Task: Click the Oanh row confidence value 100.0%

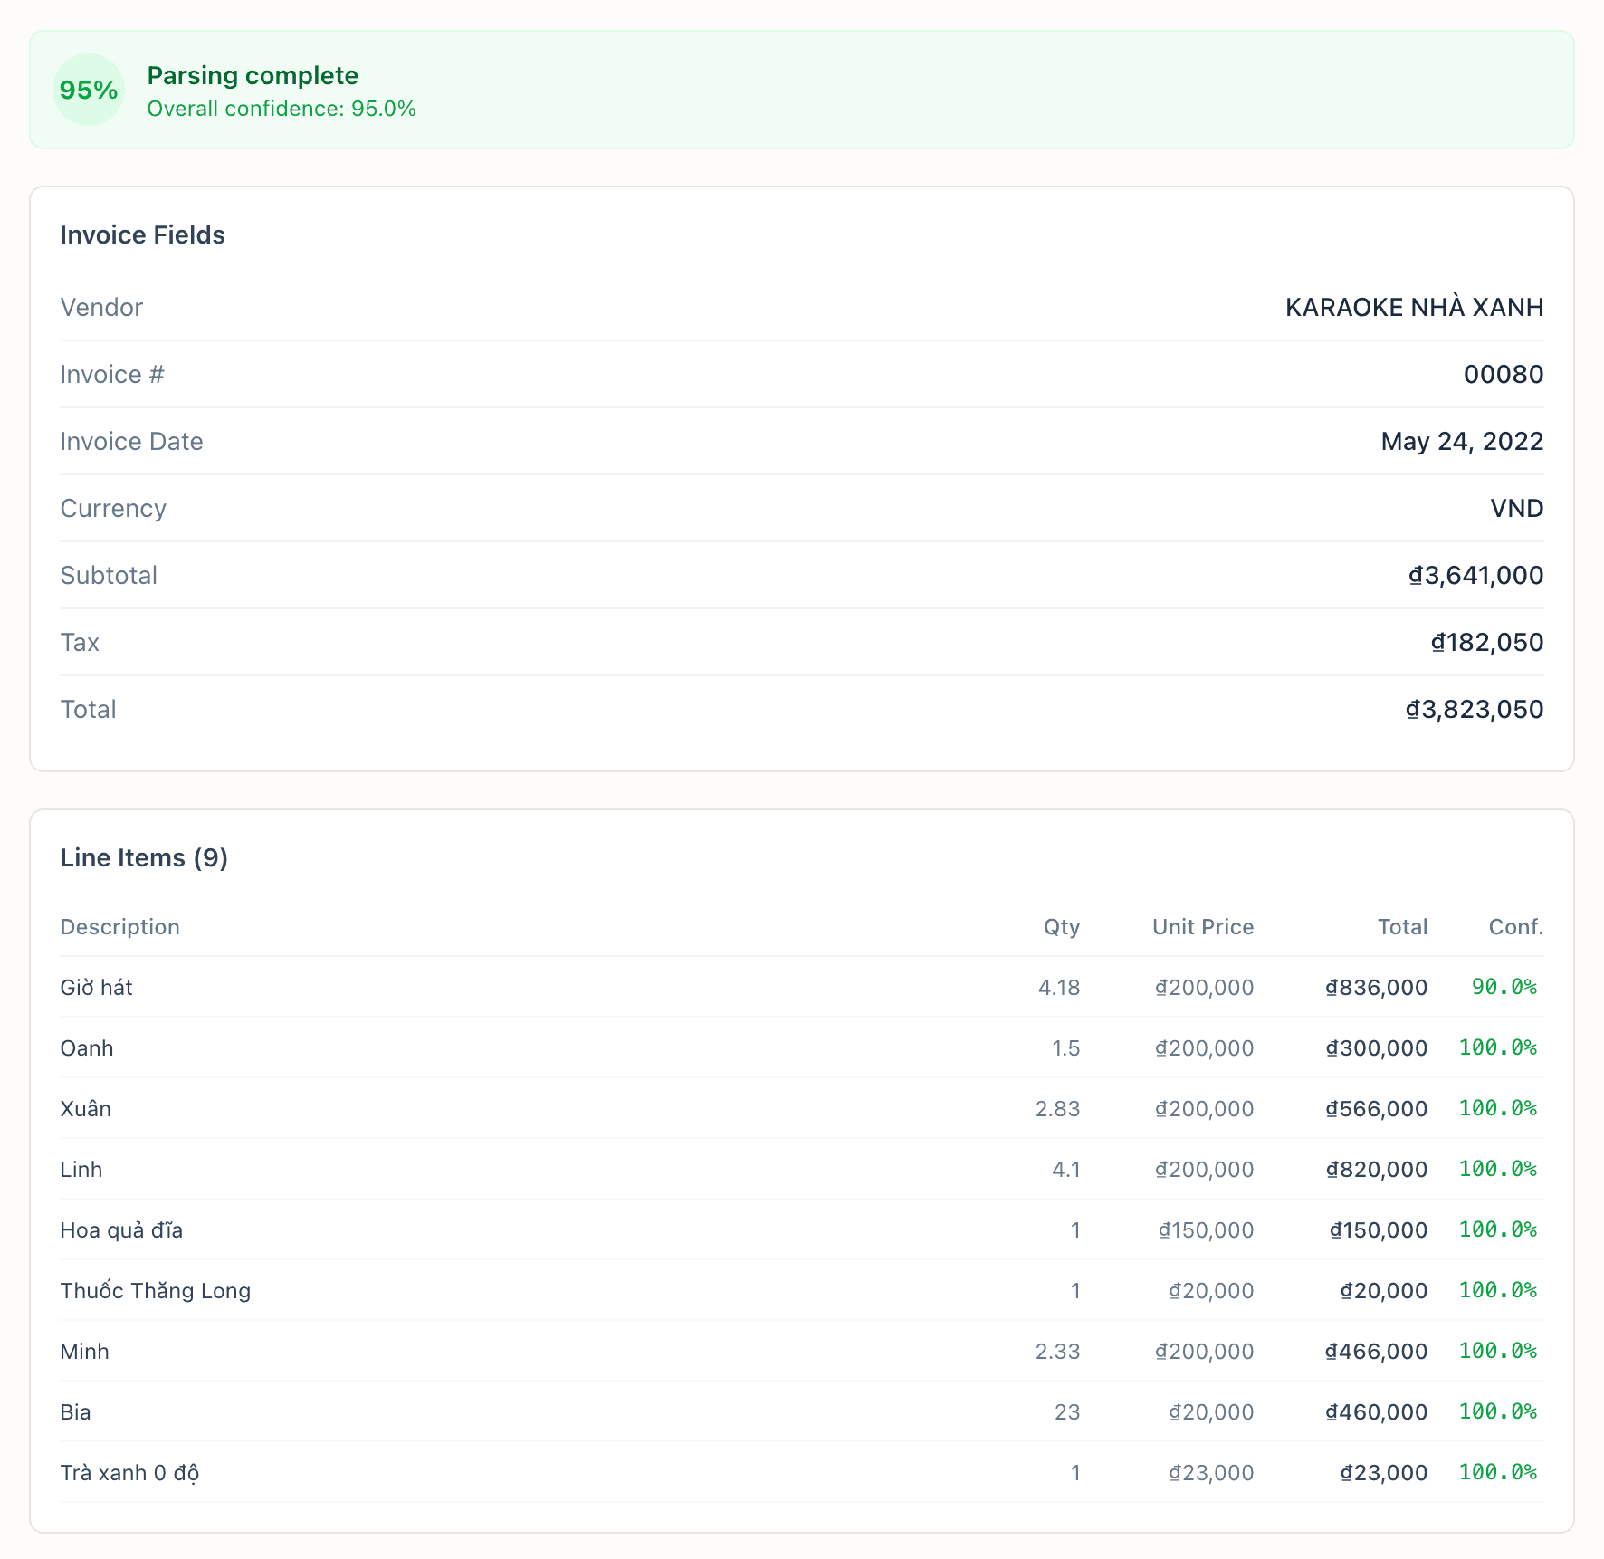Action: coord(1498,1047)
